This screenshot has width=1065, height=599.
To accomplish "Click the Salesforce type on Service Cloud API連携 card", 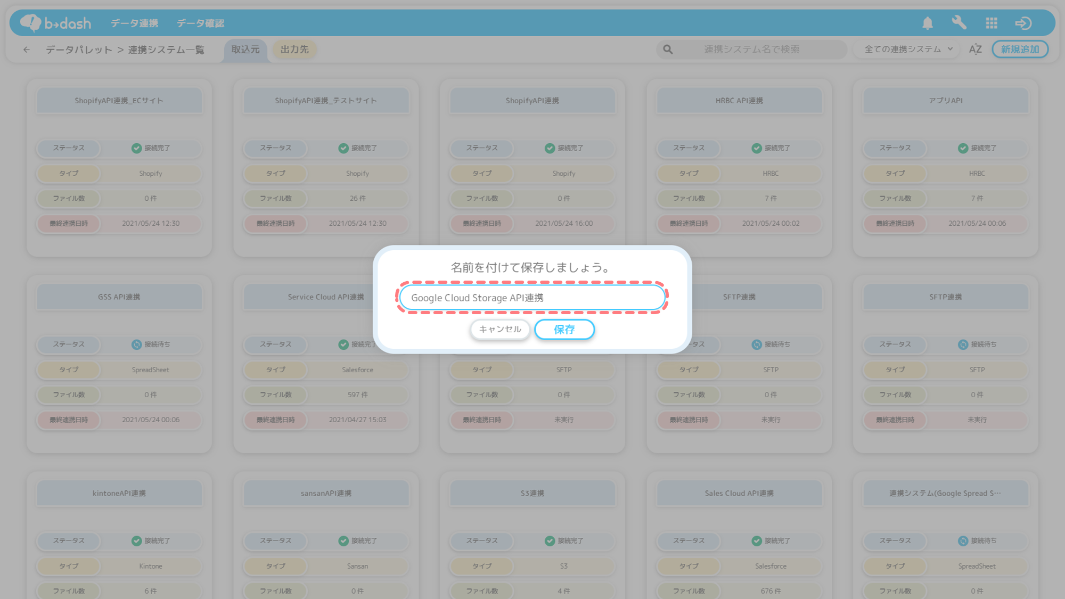I will tap(358, 370).
